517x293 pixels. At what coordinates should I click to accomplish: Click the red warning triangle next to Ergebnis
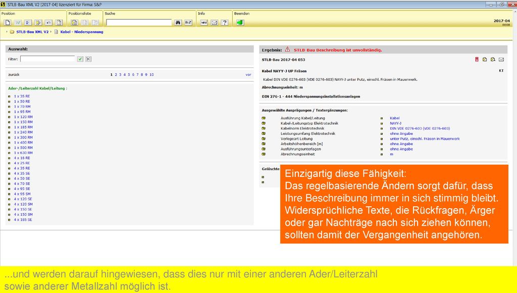click(287, 50)
